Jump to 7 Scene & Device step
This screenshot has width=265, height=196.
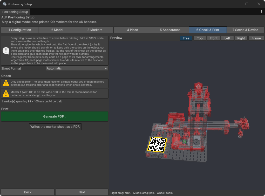click(245, 30)
